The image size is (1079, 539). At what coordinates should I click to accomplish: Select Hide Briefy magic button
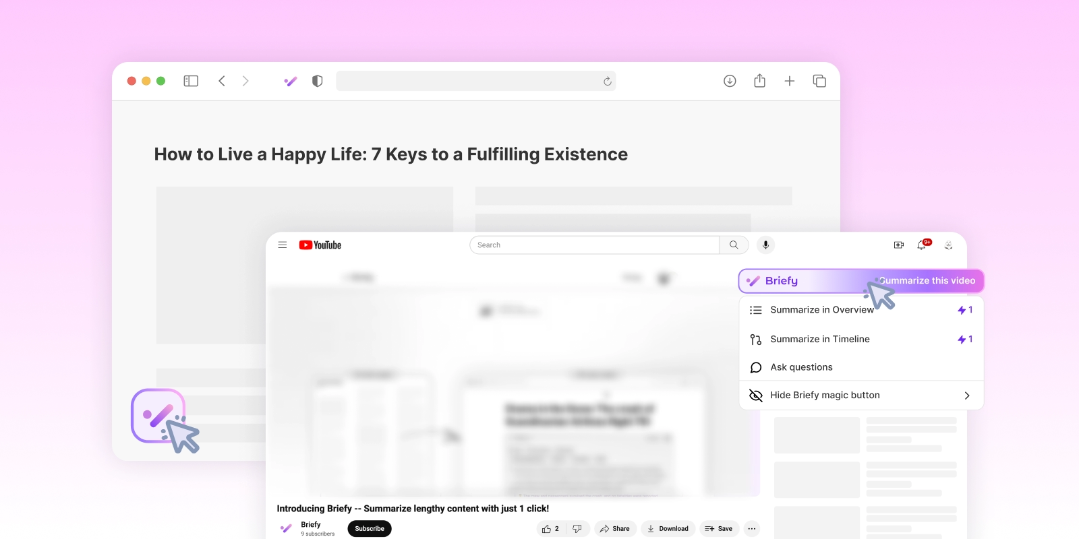tap(861, 395)
